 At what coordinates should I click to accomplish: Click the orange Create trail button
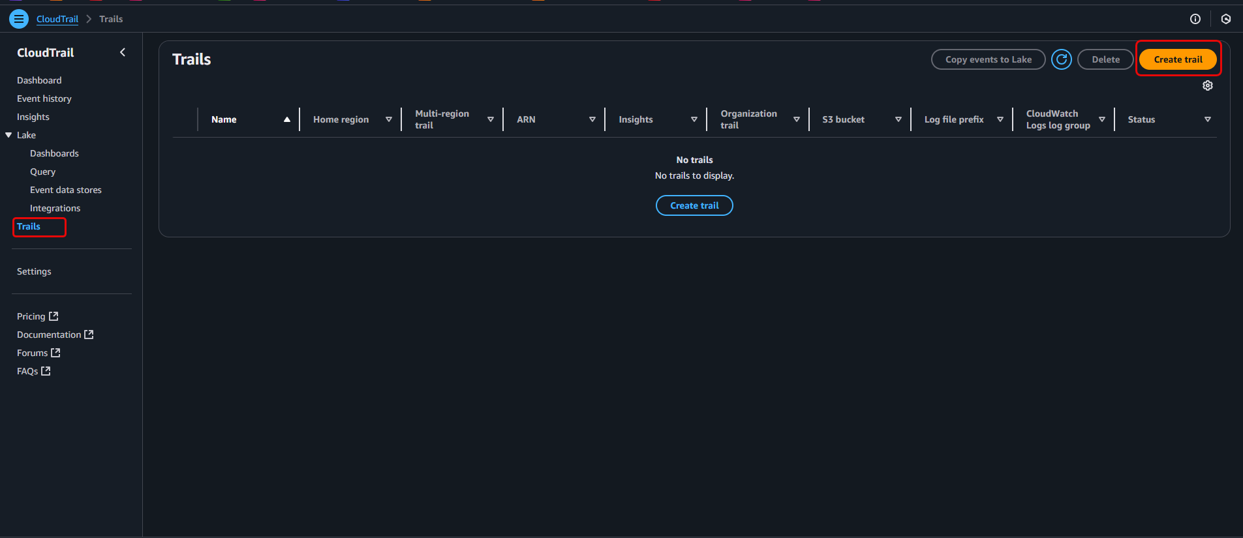point(1178,59)
